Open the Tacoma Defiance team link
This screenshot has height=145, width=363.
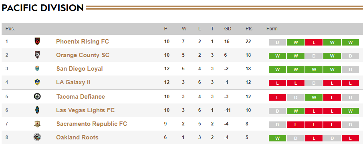click(81, 97)
